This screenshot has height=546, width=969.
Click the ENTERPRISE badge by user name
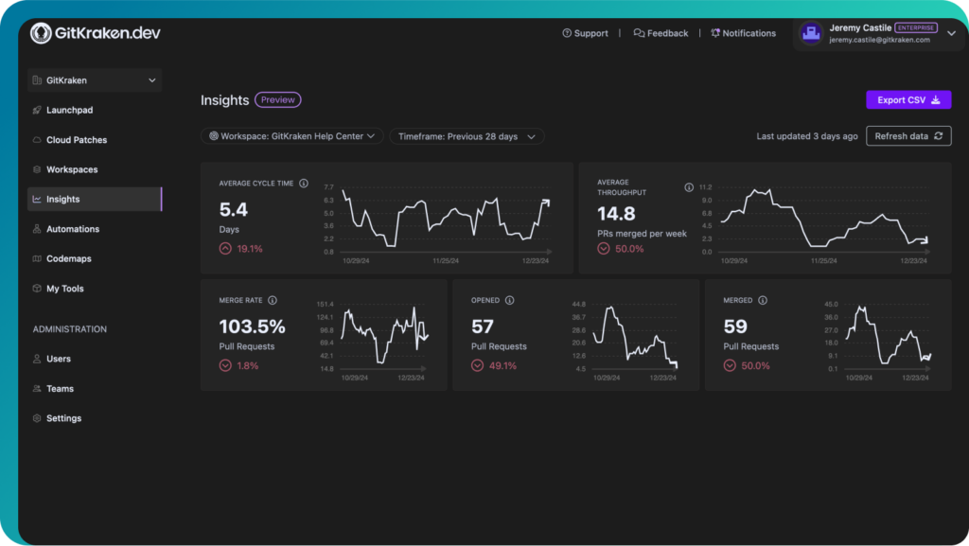pyautogui.click(x=916, y=27)
